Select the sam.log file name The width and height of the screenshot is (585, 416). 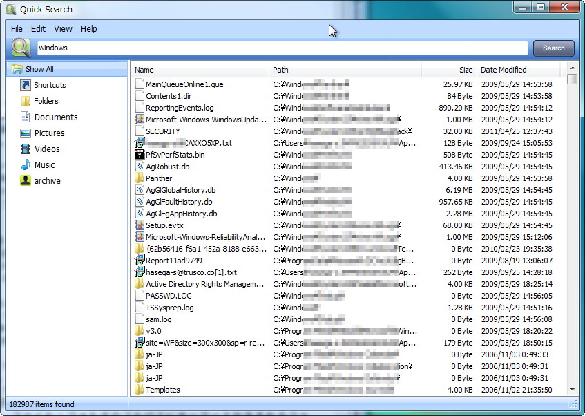159,319
